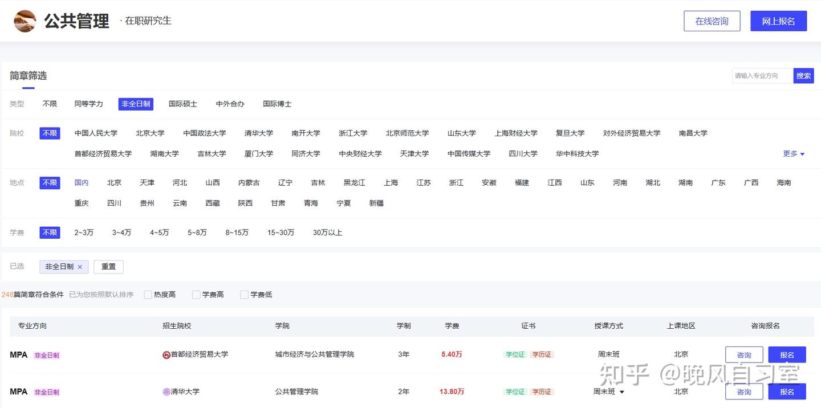Filter by 南昌大学

coord(693,133)
